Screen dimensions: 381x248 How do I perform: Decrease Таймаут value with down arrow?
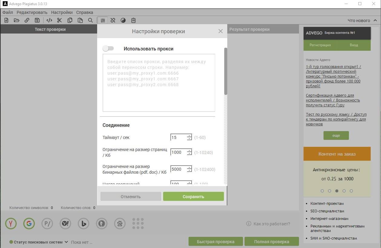189,139
